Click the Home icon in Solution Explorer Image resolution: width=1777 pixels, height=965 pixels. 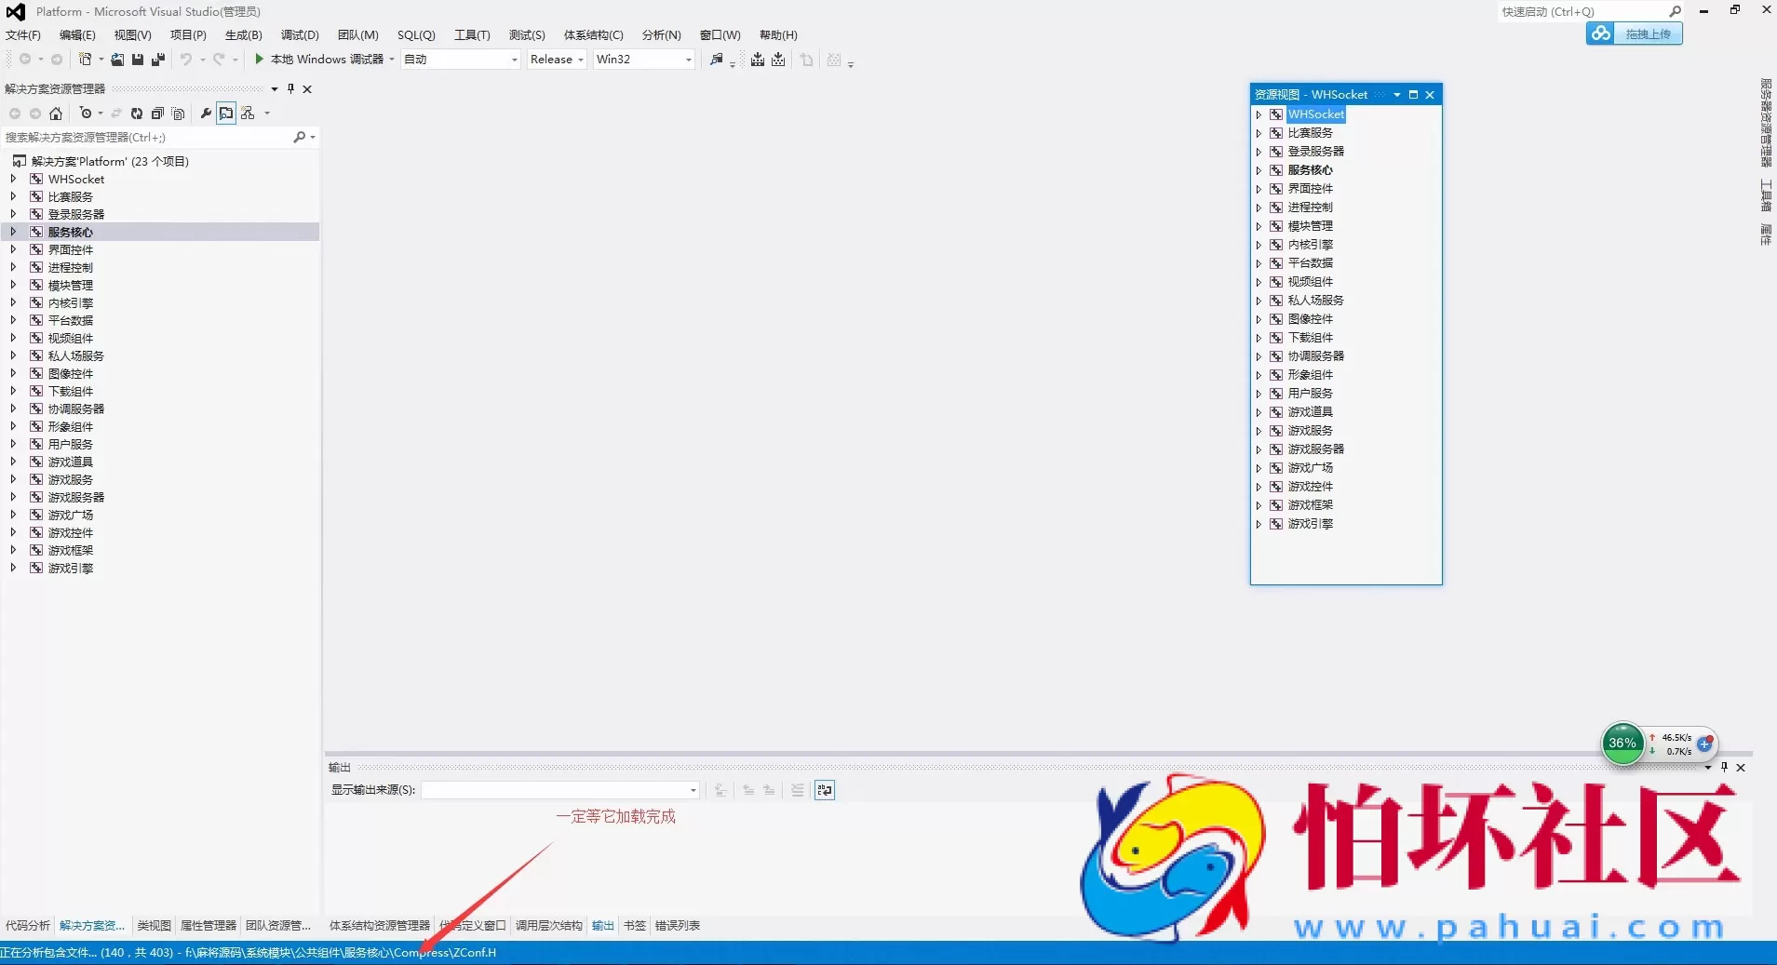(56, 114)
